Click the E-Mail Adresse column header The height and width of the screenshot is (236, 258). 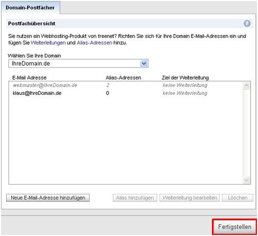coord(29,77)
